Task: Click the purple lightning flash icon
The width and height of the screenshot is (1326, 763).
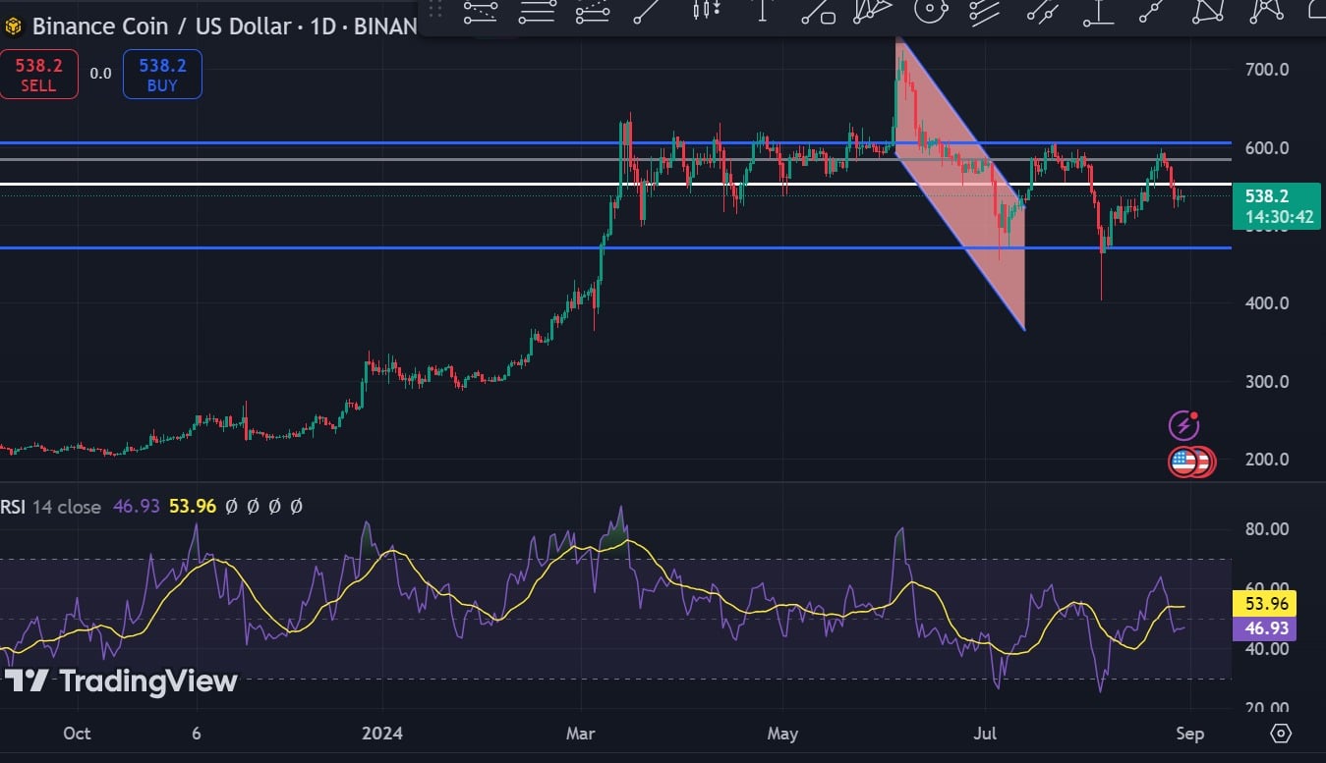Action: pyautogui.click(x=1183, y=425)
